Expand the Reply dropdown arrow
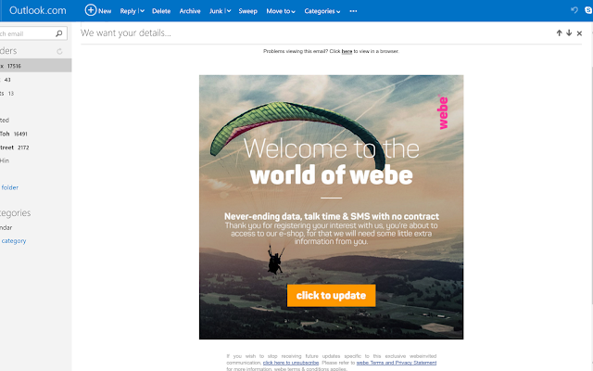 (x=142, y=11)
